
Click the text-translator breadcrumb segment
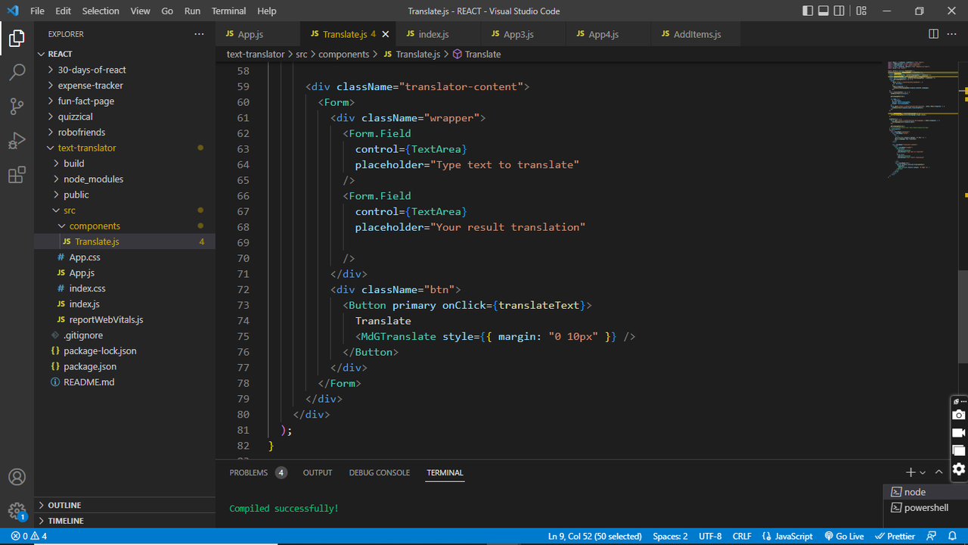point(256,54)
